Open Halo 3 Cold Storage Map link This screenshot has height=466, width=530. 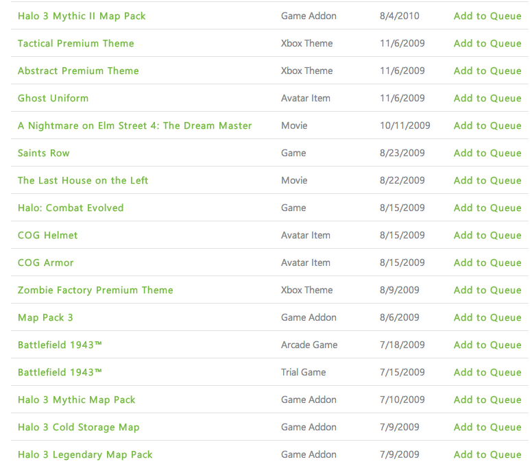[78, 427]
